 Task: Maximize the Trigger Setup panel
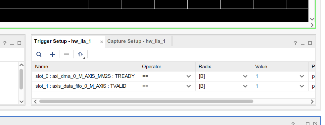click(310, 43)
